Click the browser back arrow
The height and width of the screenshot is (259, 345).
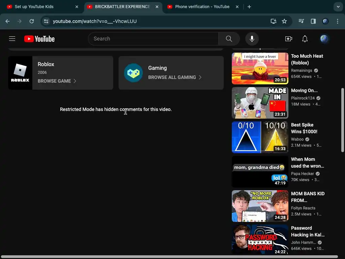(x=7, y=21)
